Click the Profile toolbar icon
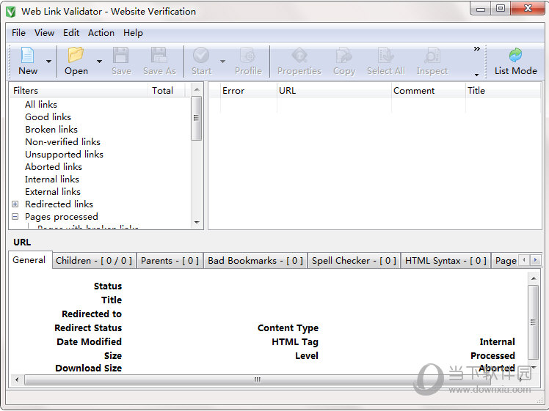Screen dimensions: 549x411 pyautogui.click(x=248, y=55)
